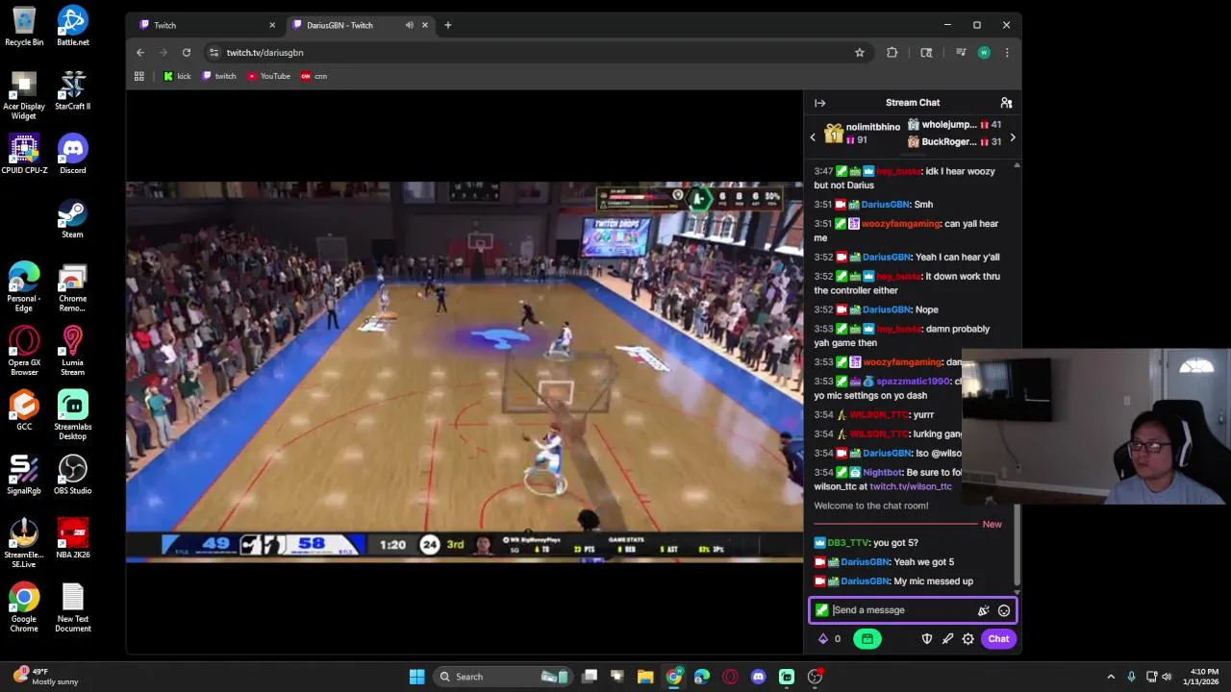Open twitch.tv/wilson_ttc link in chat
The height and width of the screenshot is (692, 1231).
911,486
